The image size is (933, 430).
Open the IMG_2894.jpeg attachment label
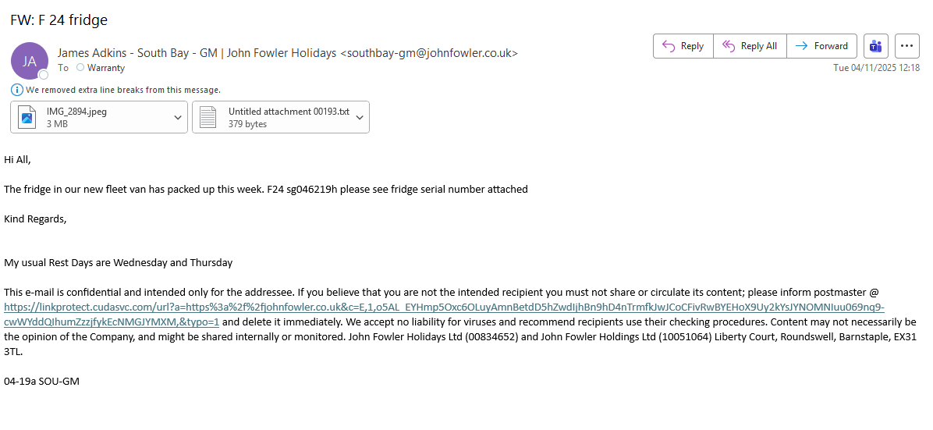76,112
